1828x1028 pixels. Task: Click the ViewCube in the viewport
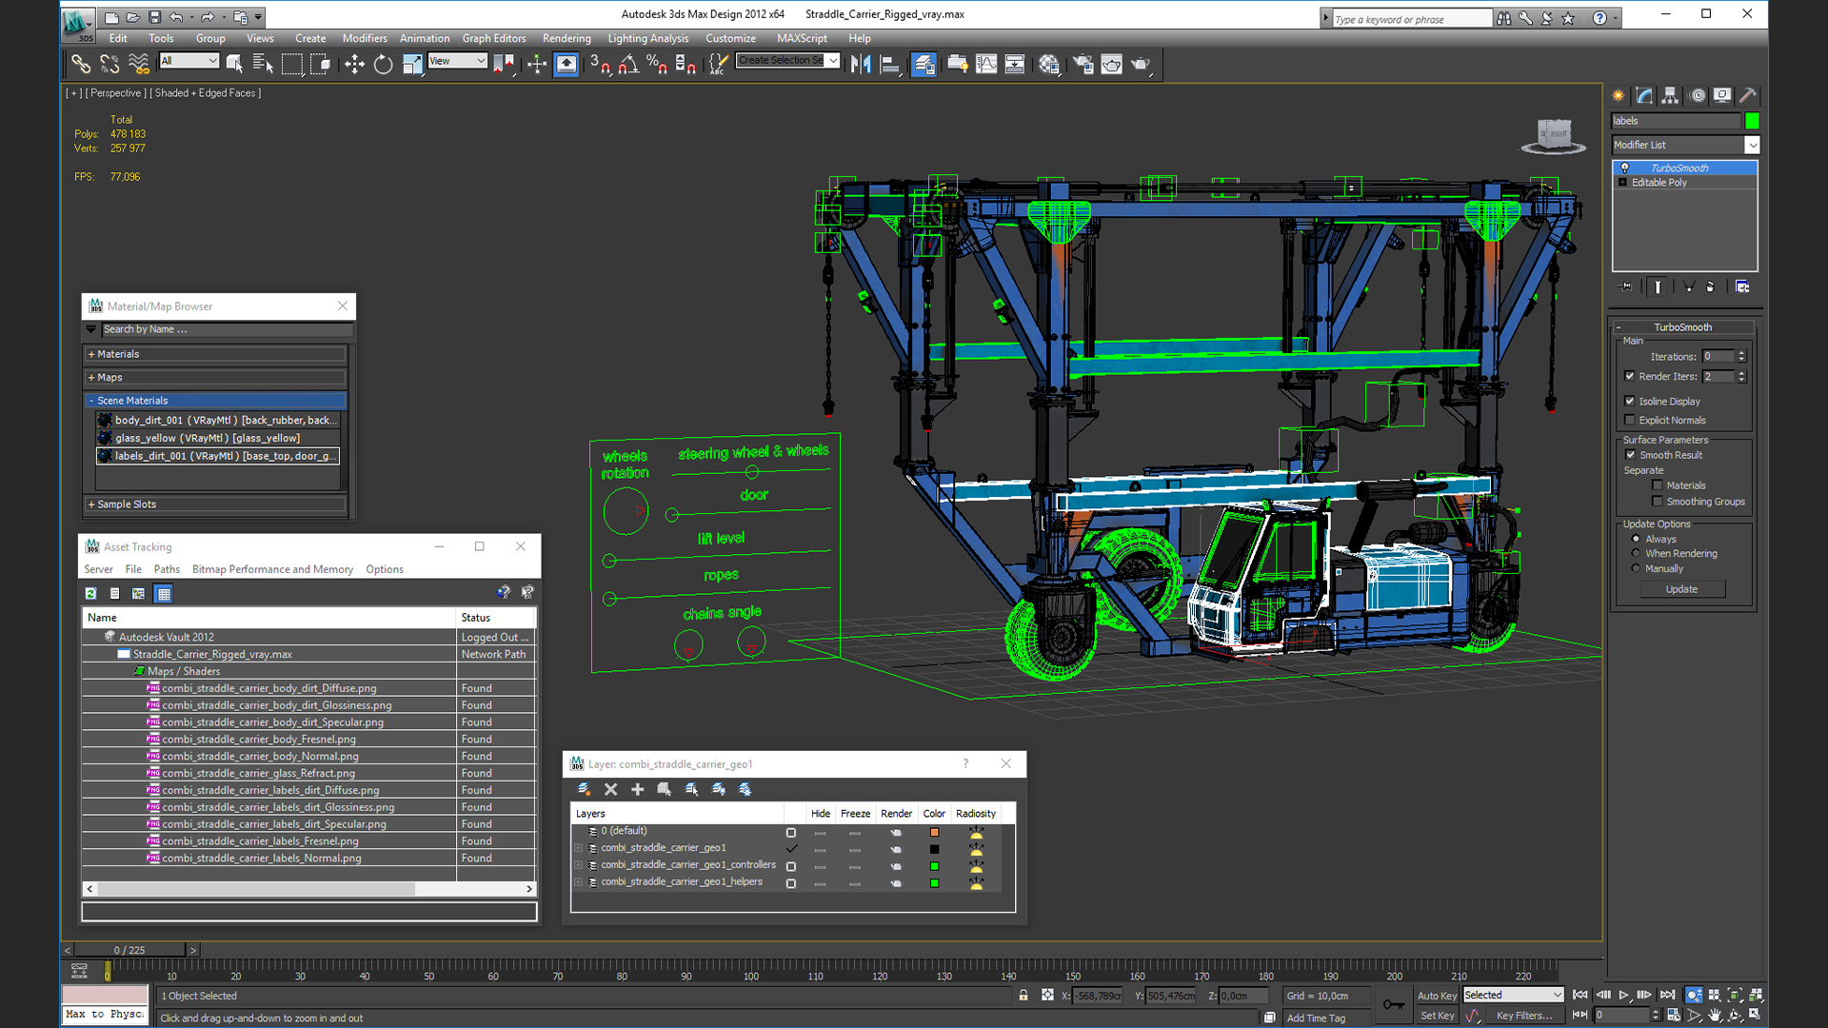click(1554, 135)
